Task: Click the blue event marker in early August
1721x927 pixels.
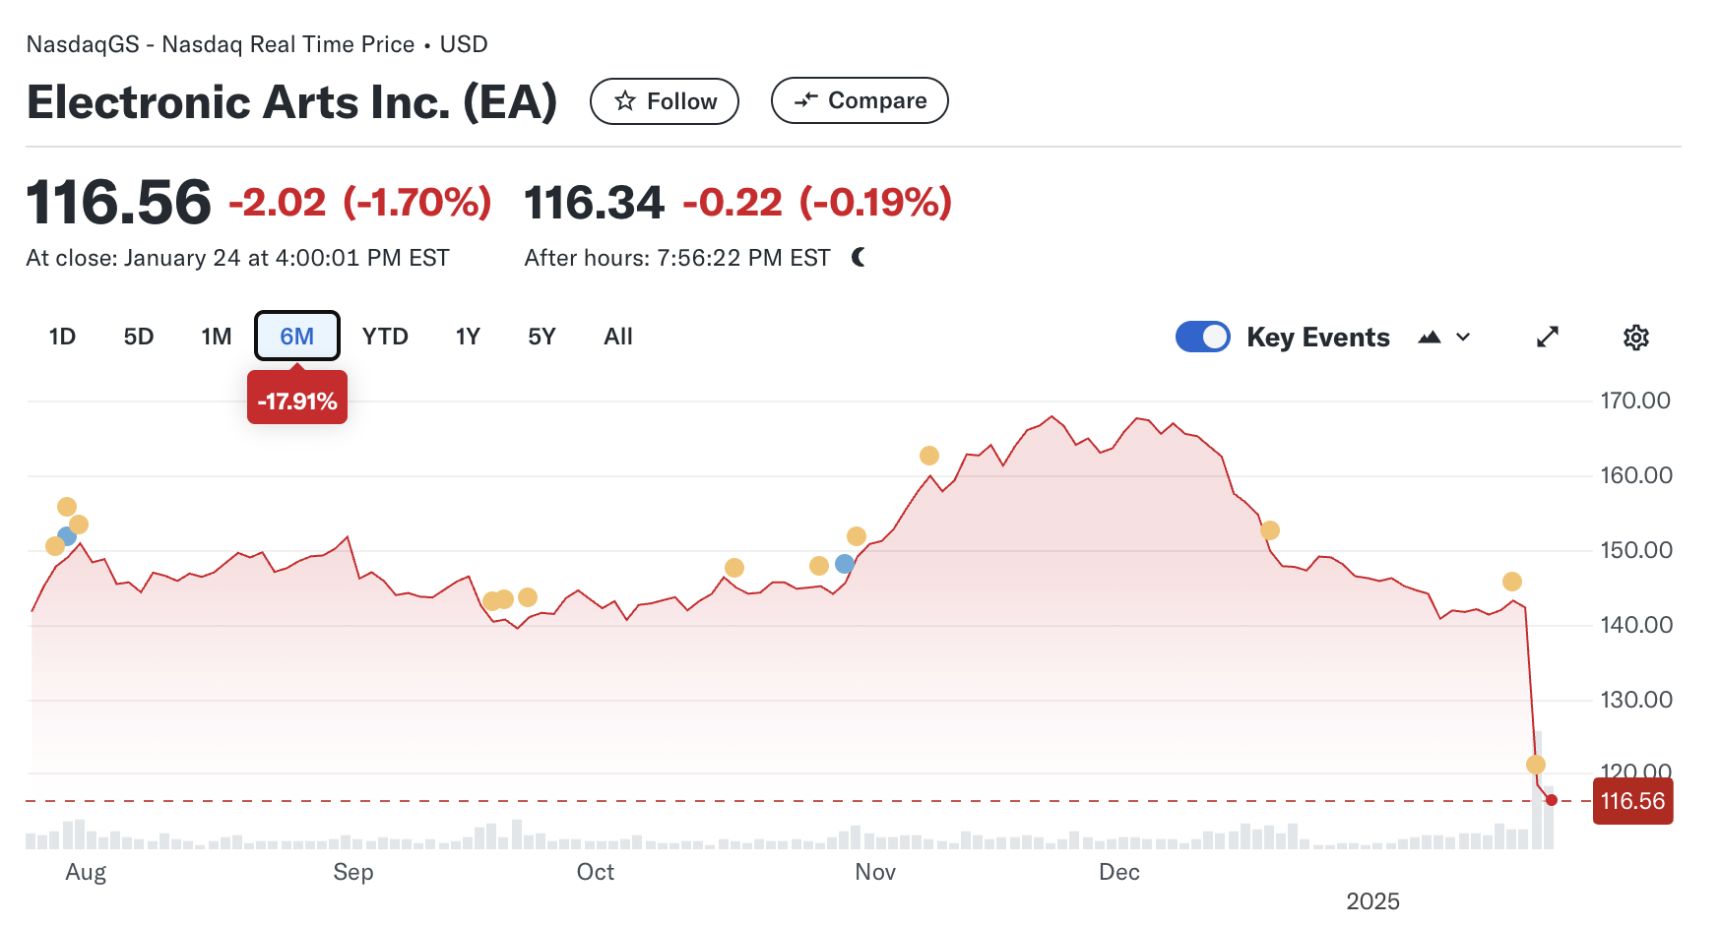Action: (x=67, y=536)
